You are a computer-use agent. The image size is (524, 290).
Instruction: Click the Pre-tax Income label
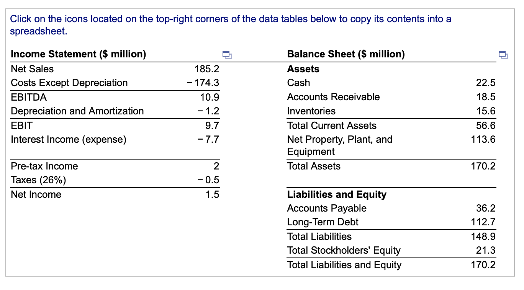(x=44, y=166)
